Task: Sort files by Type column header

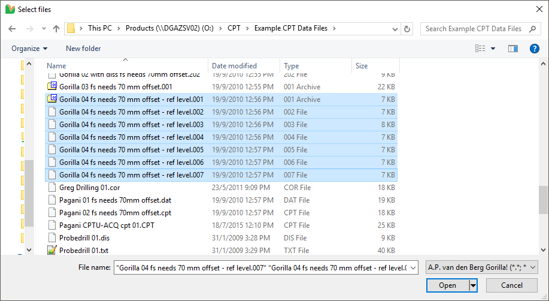Action: 292,66
